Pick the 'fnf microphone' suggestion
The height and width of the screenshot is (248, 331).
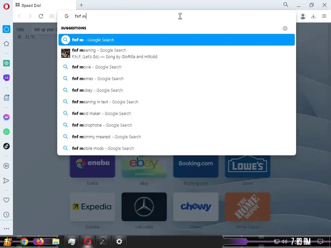pos(176,125)
